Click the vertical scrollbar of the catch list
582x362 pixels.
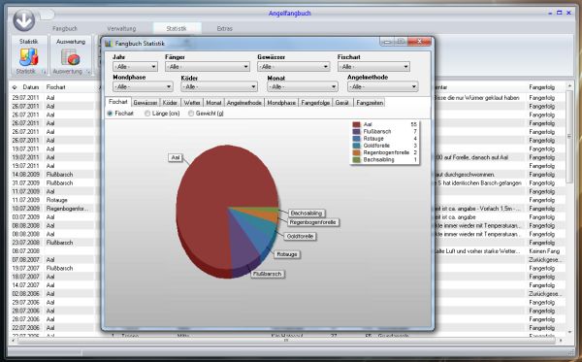[569, 209]
